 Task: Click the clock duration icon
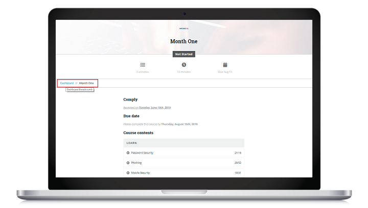coord(184,65)
